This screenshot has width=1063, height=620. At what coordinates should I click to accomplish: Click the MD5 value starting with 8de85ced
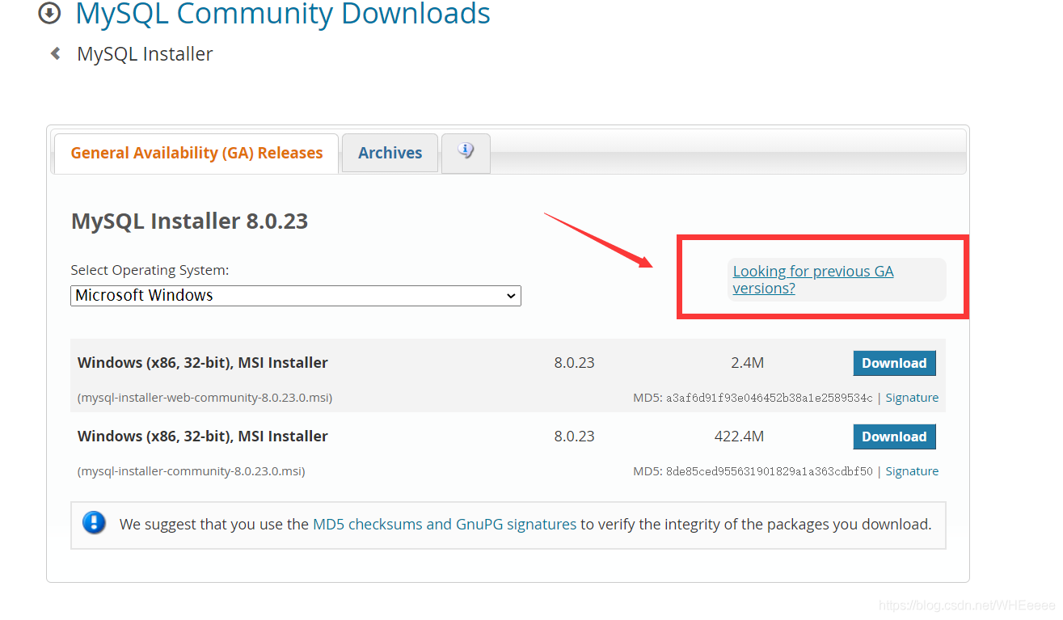[769, 471]
